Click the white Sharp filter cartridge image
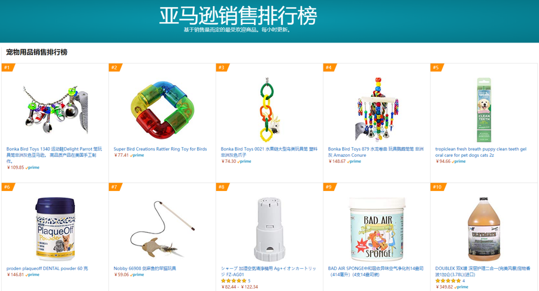539x291 pixels. point(269,229)
